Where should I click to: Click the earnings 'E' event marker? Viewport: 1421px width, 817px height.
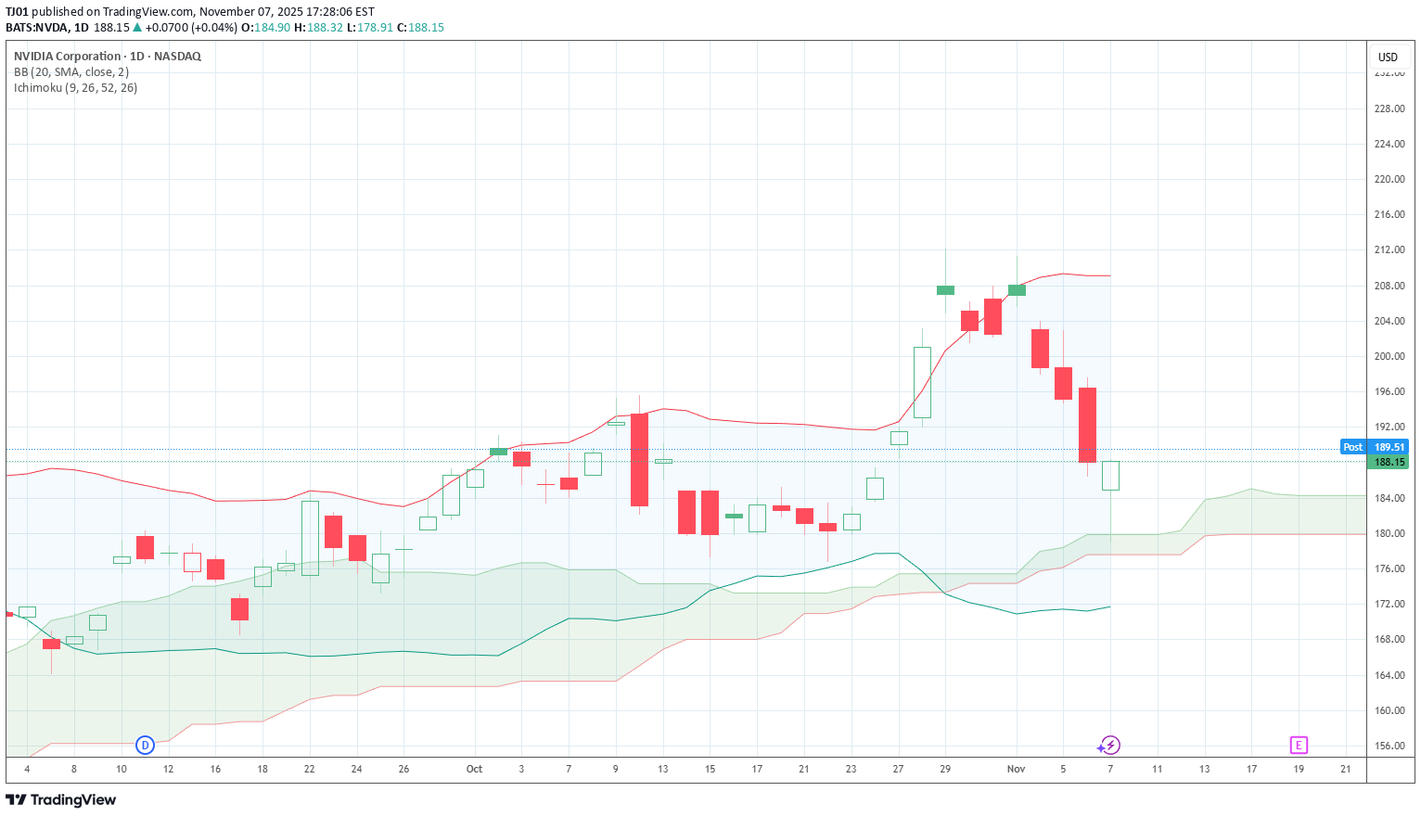[1299, 745]
